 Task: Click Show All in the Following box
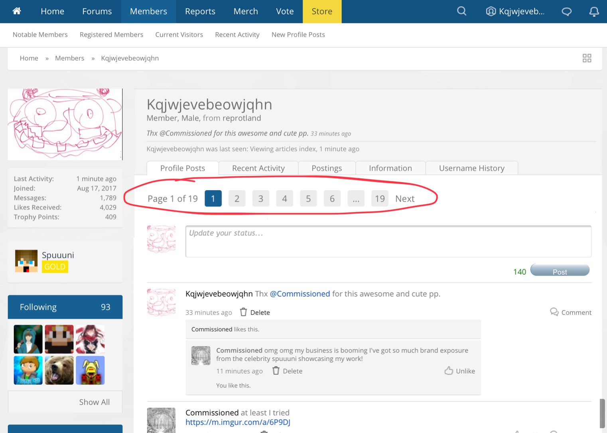95,402
